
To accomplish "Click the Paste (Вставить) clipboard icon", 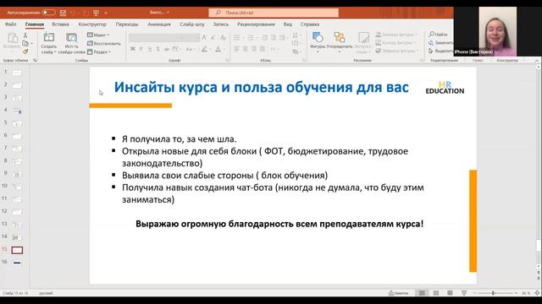I will point(13,38).
